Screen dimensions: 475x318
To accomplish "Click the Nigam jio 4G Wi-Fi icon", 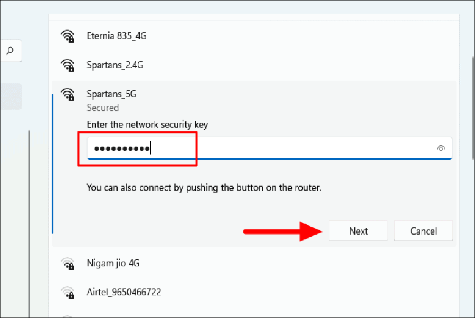I will [67, 263].
